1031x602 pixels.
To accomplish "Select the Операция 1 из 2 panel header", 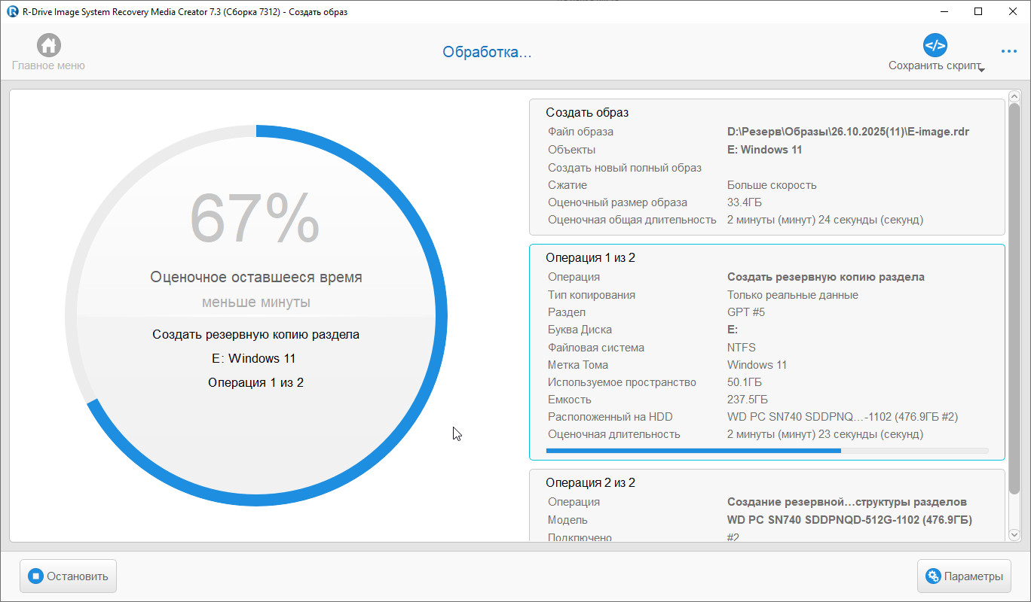I will click(x=590, y=258).
